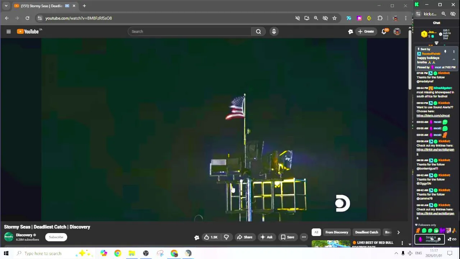
Task: Open options for Best of Red Bull video
Action: [402, 244]
